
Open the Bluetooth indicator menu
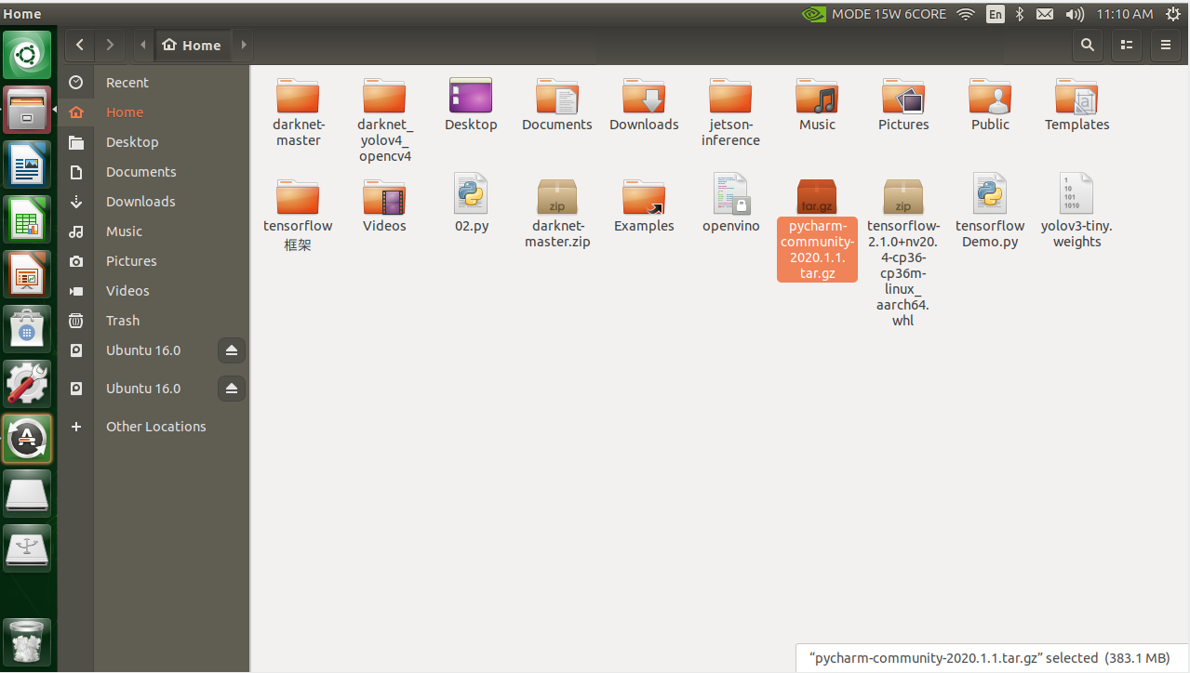click(x=1020, y=14)
